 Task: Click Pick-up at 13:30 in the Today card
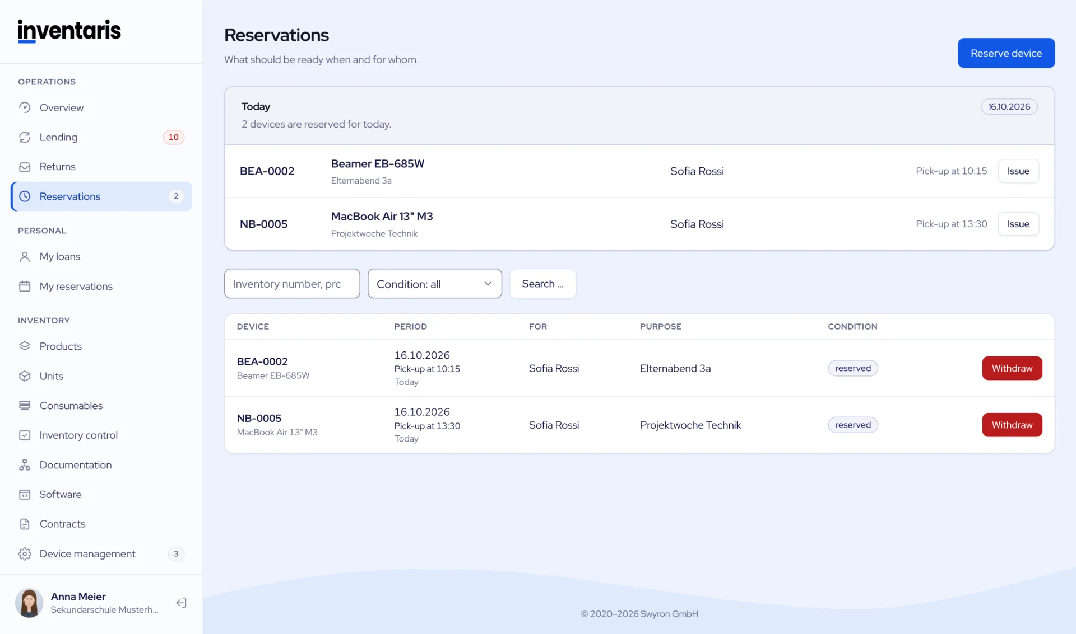pos(951,224)
